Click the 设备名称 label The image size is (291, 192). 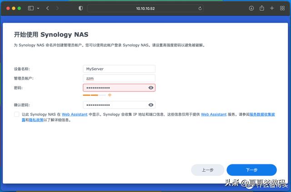(22, 69)
